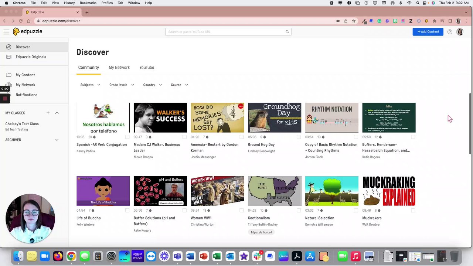
Task: Open Google Chrome in the Dock
Action: [x=71, y=256]
